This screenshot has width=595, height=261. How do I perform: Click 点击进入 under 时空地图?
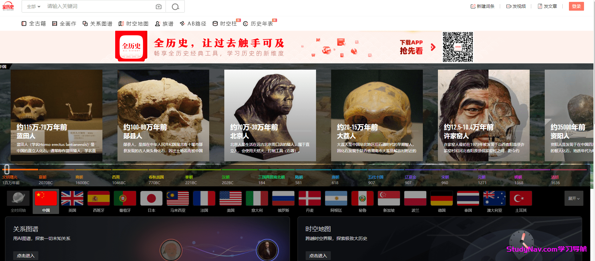tap(318, 256)
